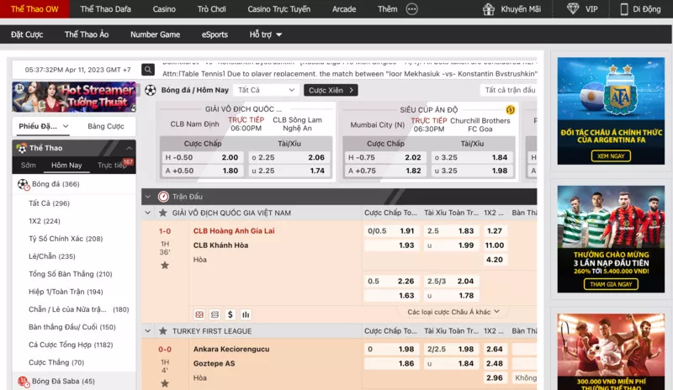The height and width of the screenshot is (390, 673).
Task: Open the Thể Thao Dafa menu
Action: [106, 9]
